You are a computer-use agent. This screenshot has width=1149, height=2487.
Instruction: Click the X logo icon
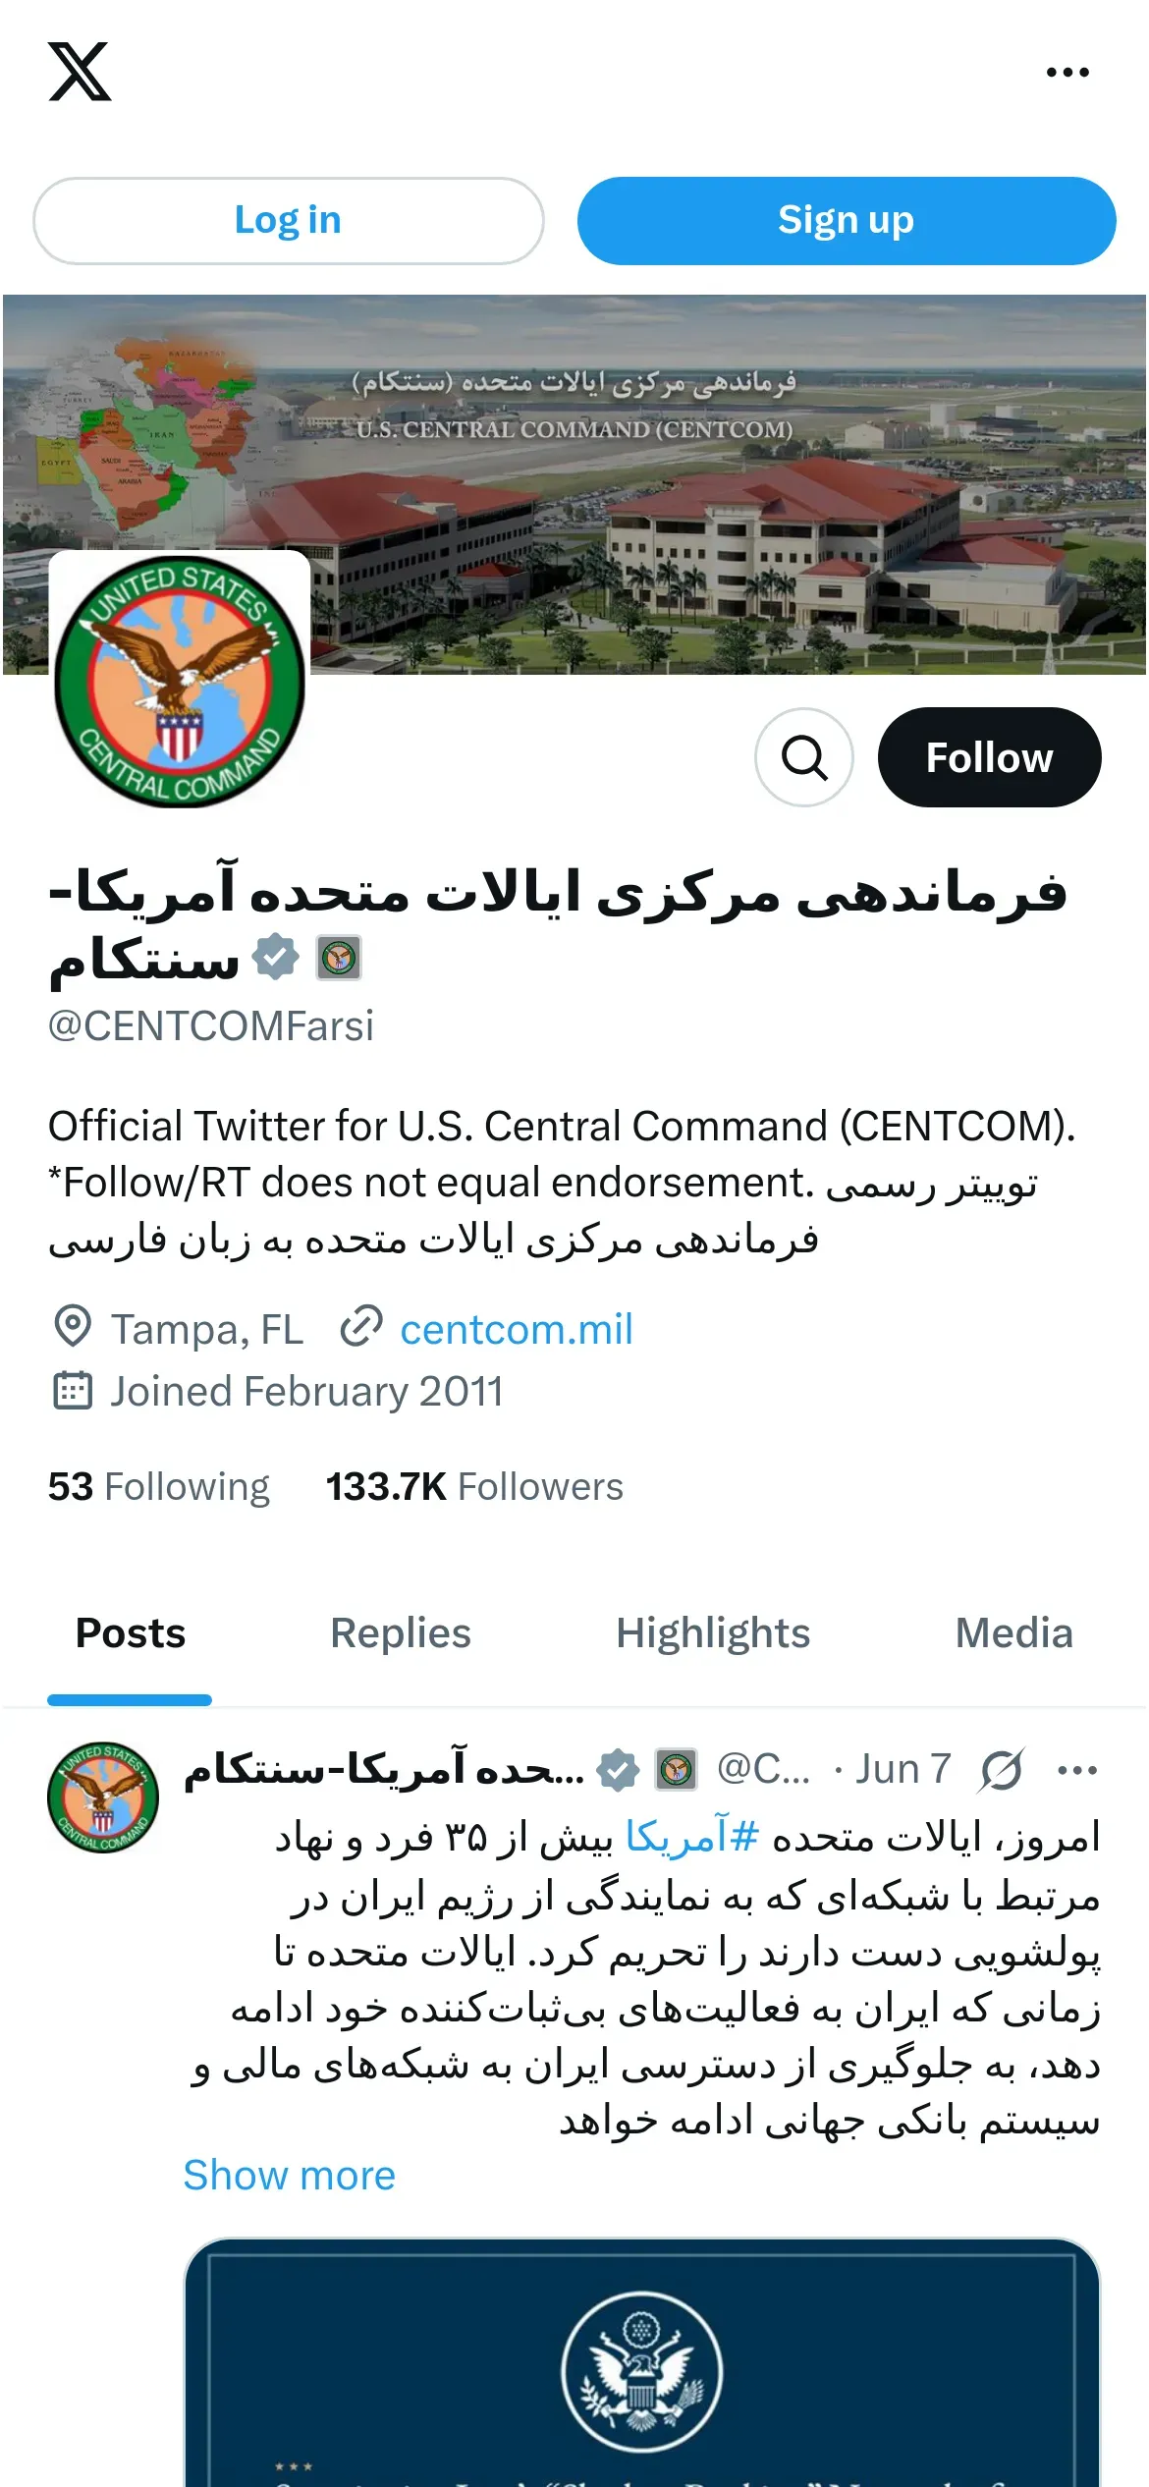(x=80, y=72)
